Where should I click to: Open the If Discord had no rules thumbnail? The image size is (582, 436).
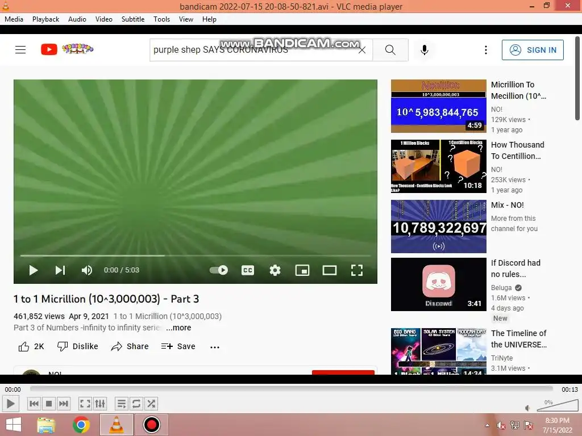click(438, 284)
